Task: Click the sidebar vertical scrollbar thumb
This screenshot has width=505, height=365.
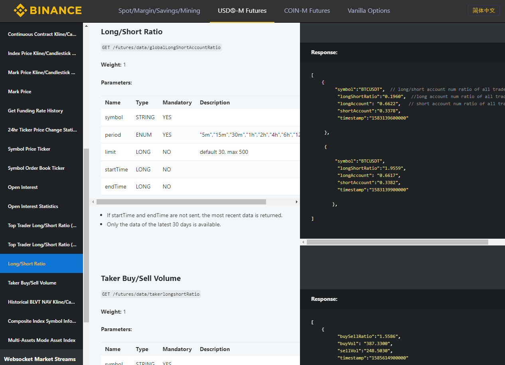Action: 86,235
